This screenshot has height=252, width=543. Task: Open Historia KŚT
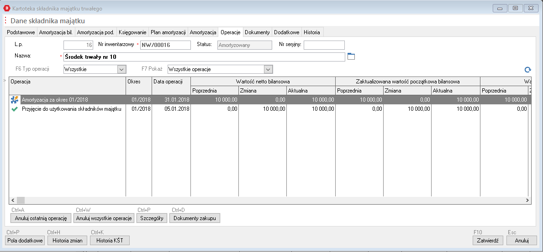pyautogui.click(x=110, y=241)
